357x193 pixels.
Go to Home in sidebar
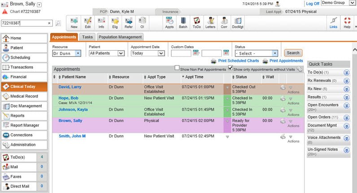point(24,38)
